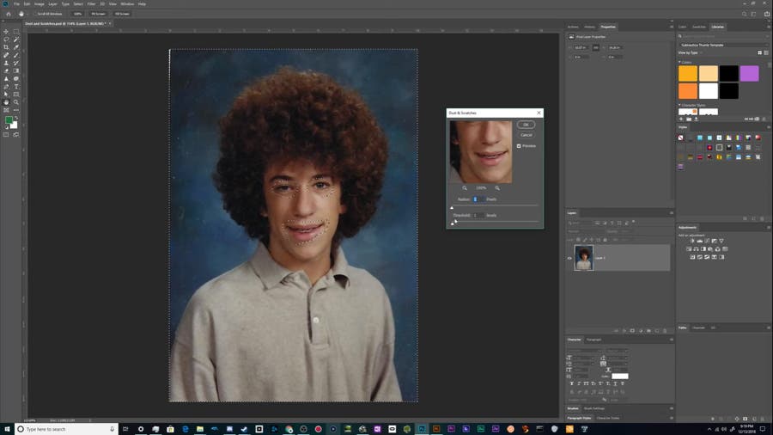Open the library selection dropdown

pyautogui.click(x=723, y=45)
